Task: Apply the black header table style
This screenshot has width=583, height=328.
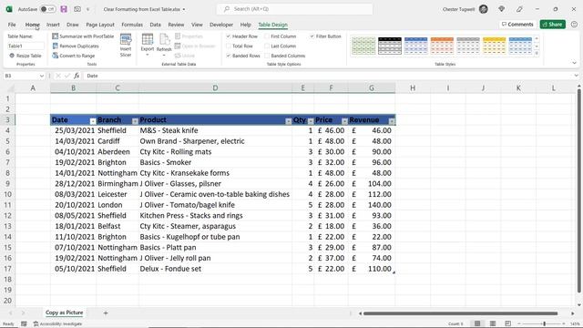Action: tap(390, 46)
